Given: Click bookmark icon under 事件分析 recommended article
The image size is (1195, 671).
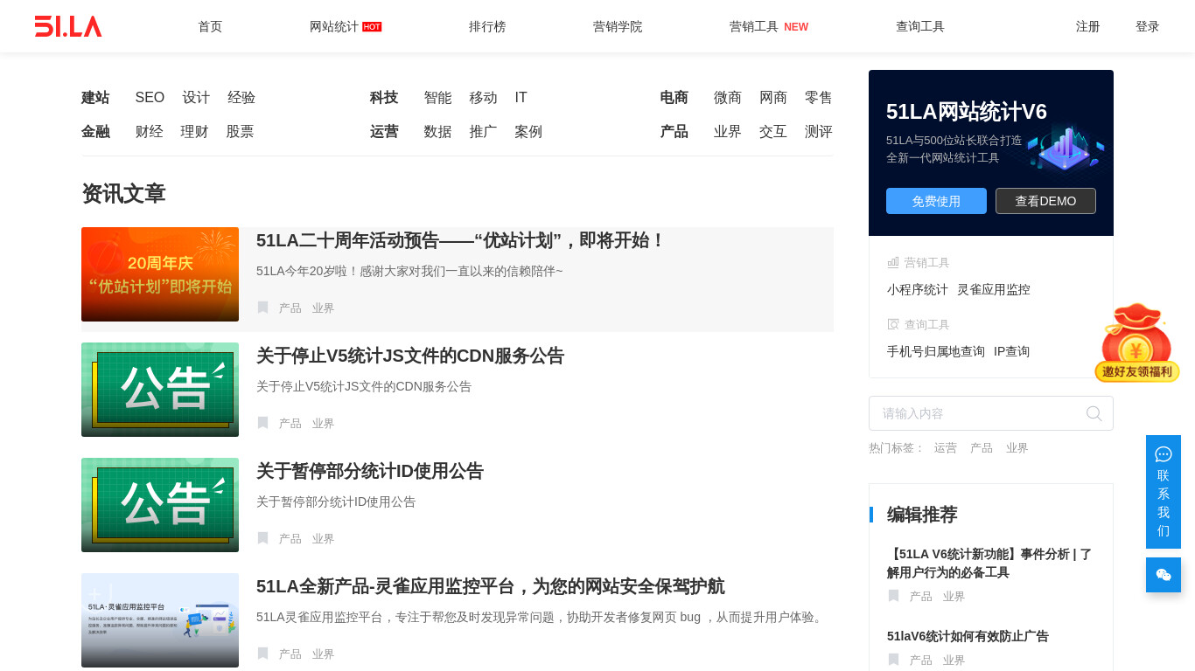Looking at the screenshot, I should coord(893,596).
